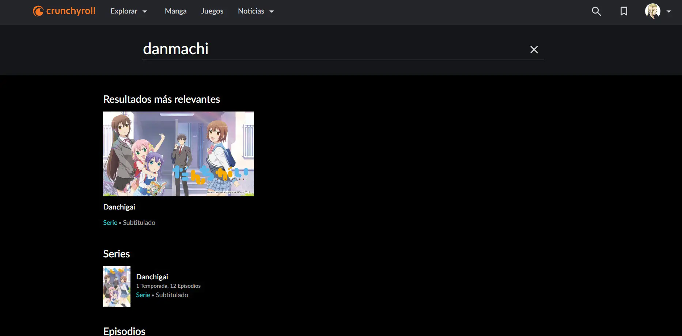The image size is (682, 336).
Task: Open the watchlist bookmark icon
Action: (x=624, y=11)
